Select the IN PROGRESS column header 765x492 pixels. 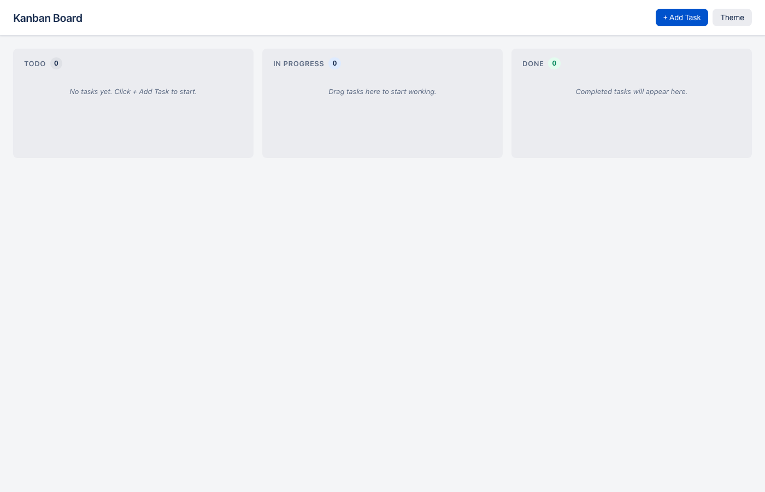click(x=298, y=63)
